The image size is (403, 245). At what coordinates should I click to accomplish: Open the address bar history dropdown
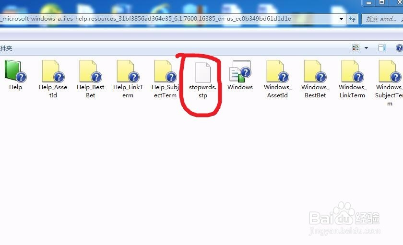point(341,19)
